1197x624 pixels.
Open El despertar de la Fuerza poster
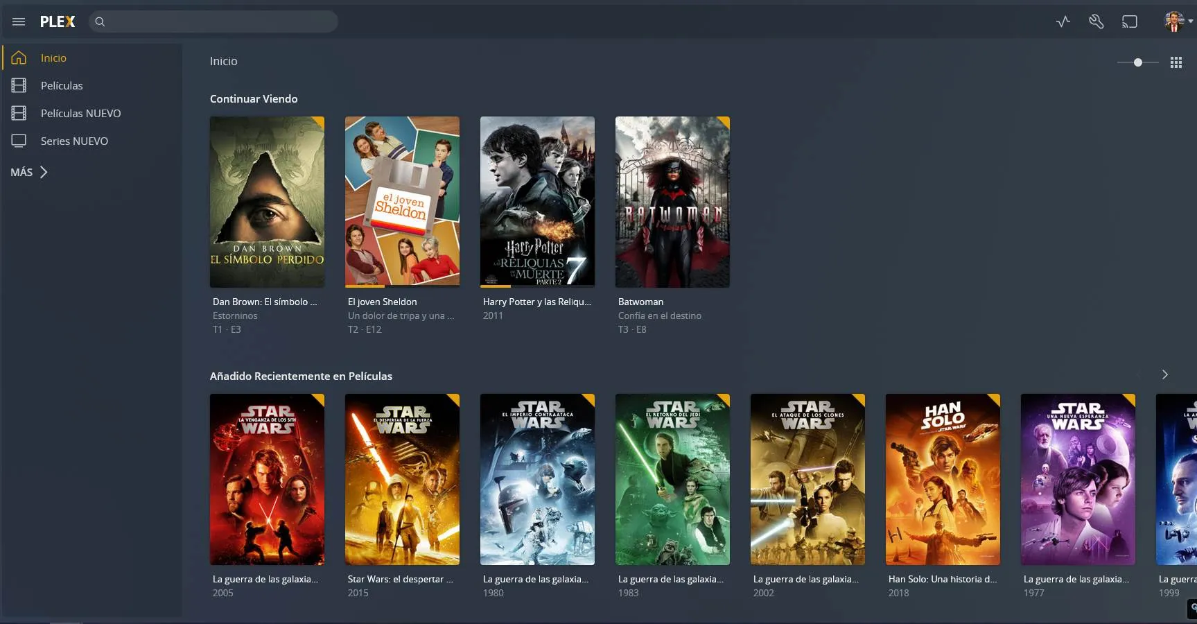point(402,479)
